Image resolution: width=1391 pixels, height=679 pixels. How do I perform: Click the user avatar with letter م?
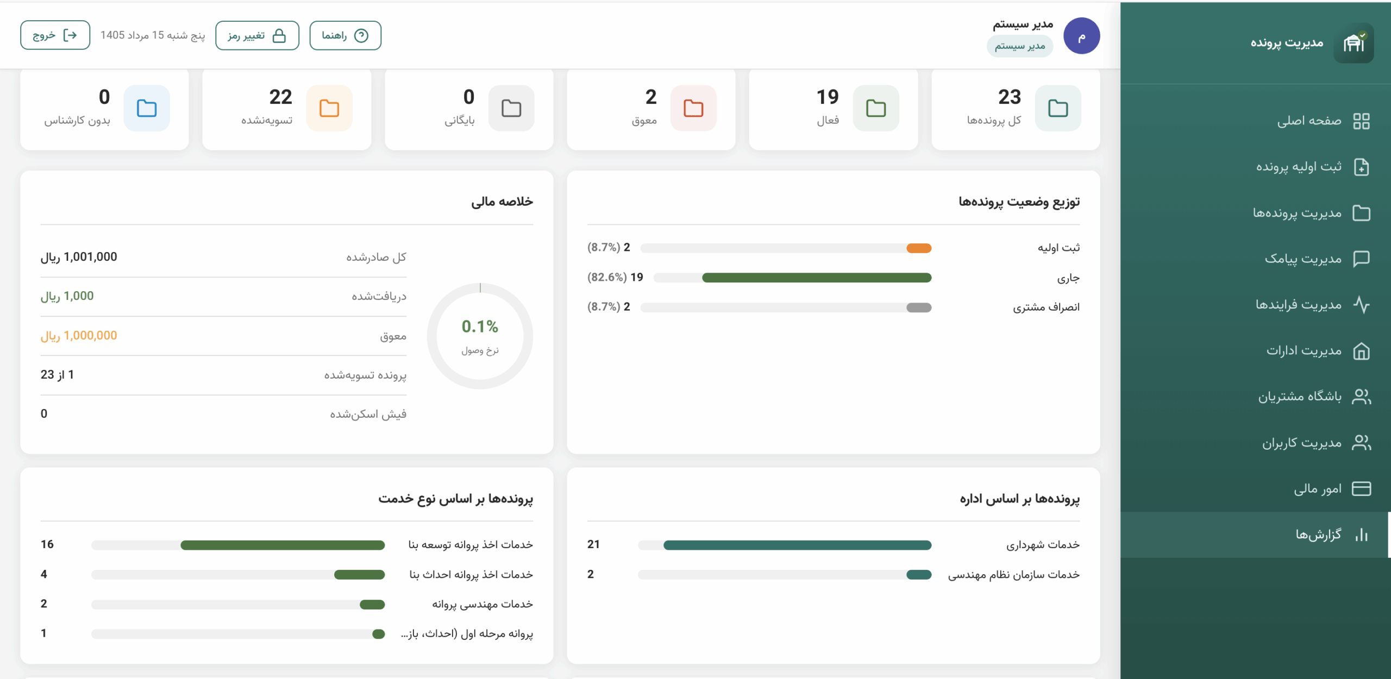[x=1081, y=36]
